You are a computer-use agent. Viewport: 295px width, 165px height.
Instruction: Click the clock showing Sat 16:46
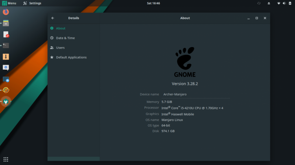pos(153,3)
